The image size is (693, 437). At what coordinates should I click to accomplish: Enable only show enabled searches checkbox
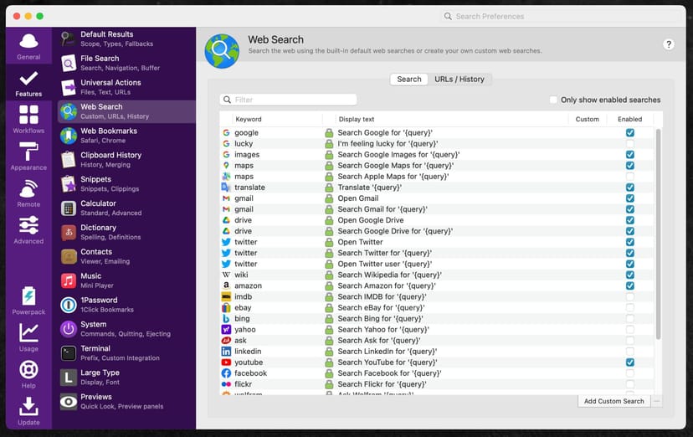[x=553, y=100]
